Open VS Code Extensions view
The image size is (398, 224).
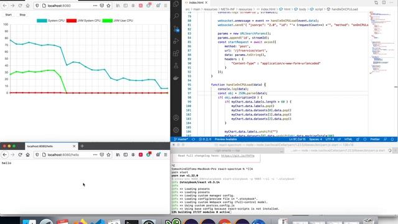(176, 54)
